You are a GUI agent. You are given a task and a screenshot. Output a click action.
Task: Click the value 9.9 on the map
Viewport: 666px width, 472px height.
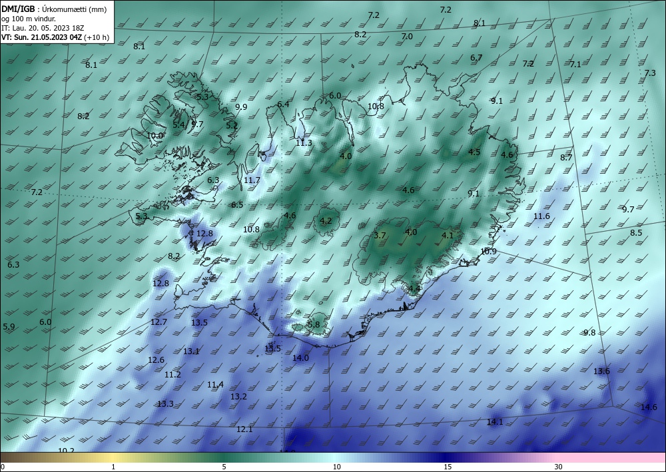point(241,107)
